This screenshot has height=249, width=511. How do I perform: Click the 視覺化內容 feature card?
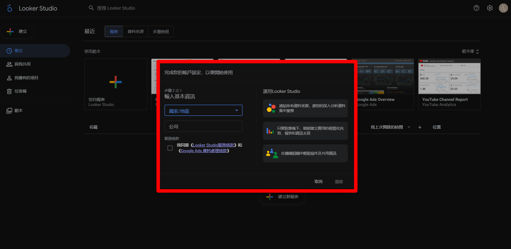click(x=305, y=131)
